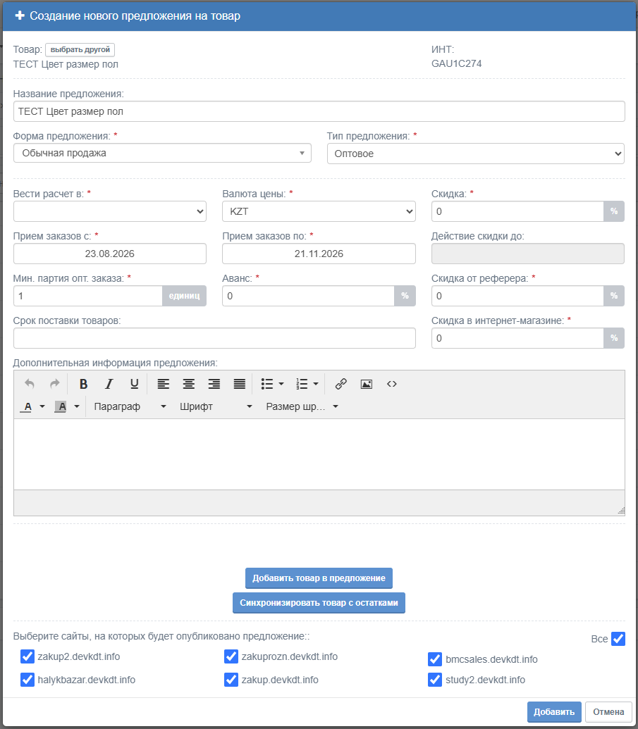This screenshot has height=729, width=638.
Task: Uncheck the zakup.devkdt.info site
Action: point(231,680)
